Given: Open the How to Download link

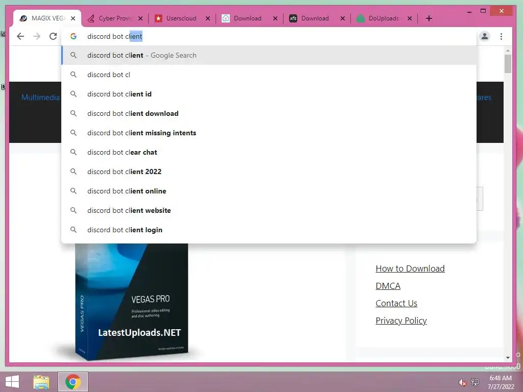Looking at the screenshot, I should coord(410,268).
